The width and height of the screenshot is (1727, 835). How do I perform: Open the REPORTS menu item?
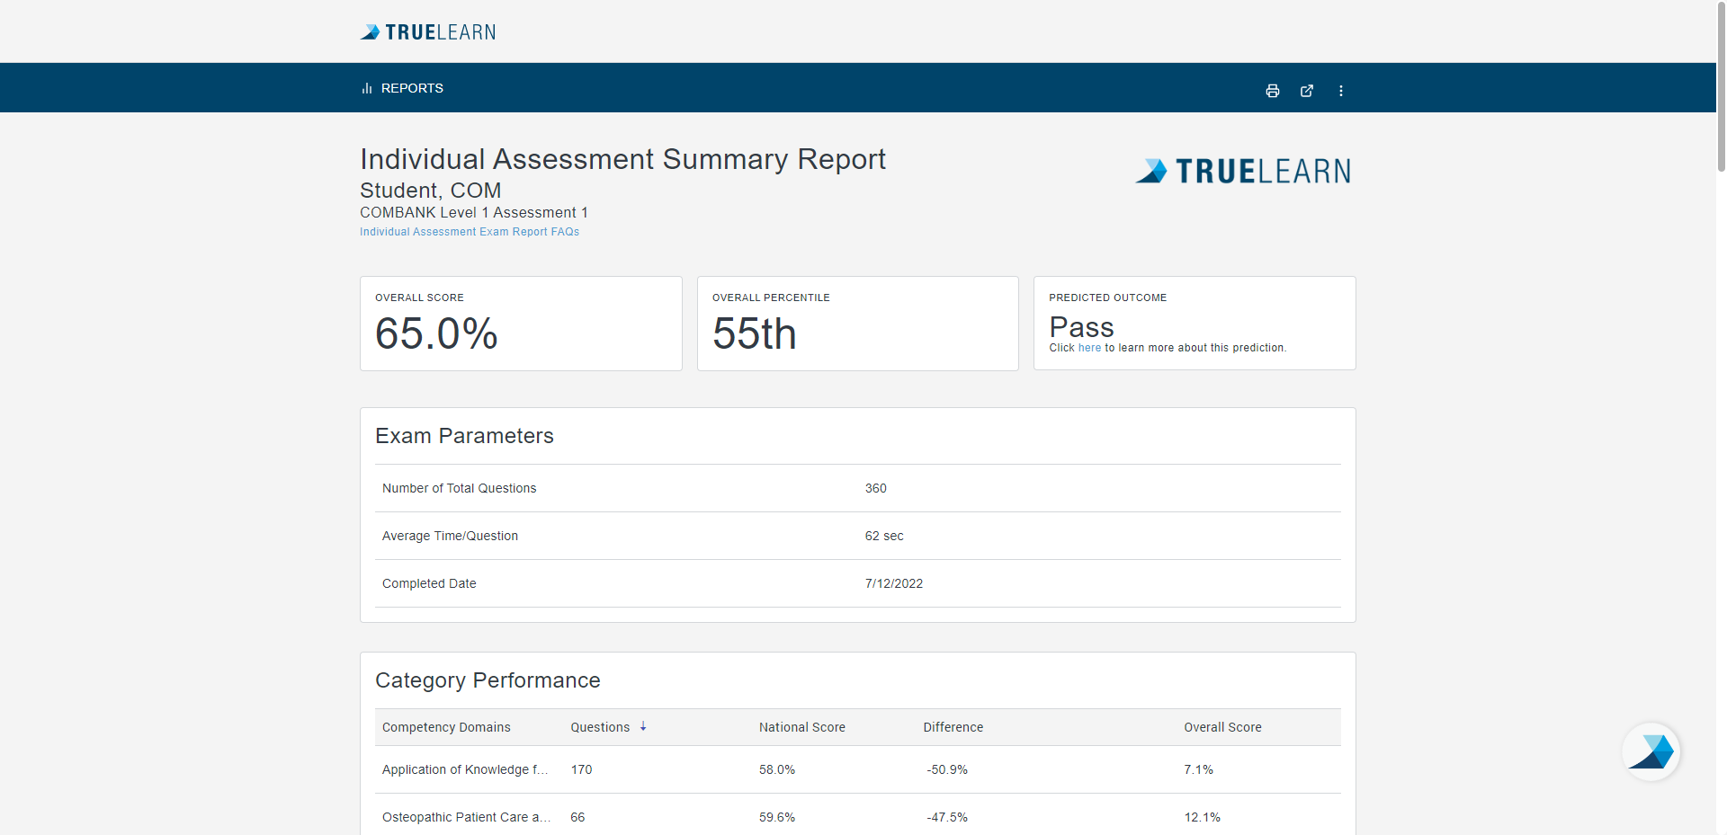click(x=412, y=88)
